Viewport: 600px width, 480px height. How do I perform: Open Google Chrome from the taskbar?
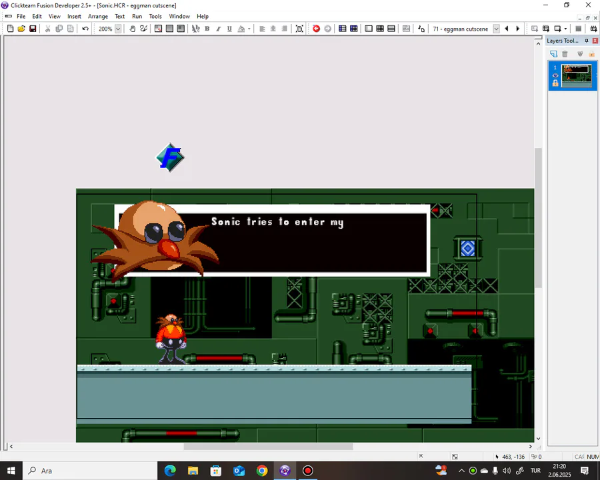tap(262, 471)
